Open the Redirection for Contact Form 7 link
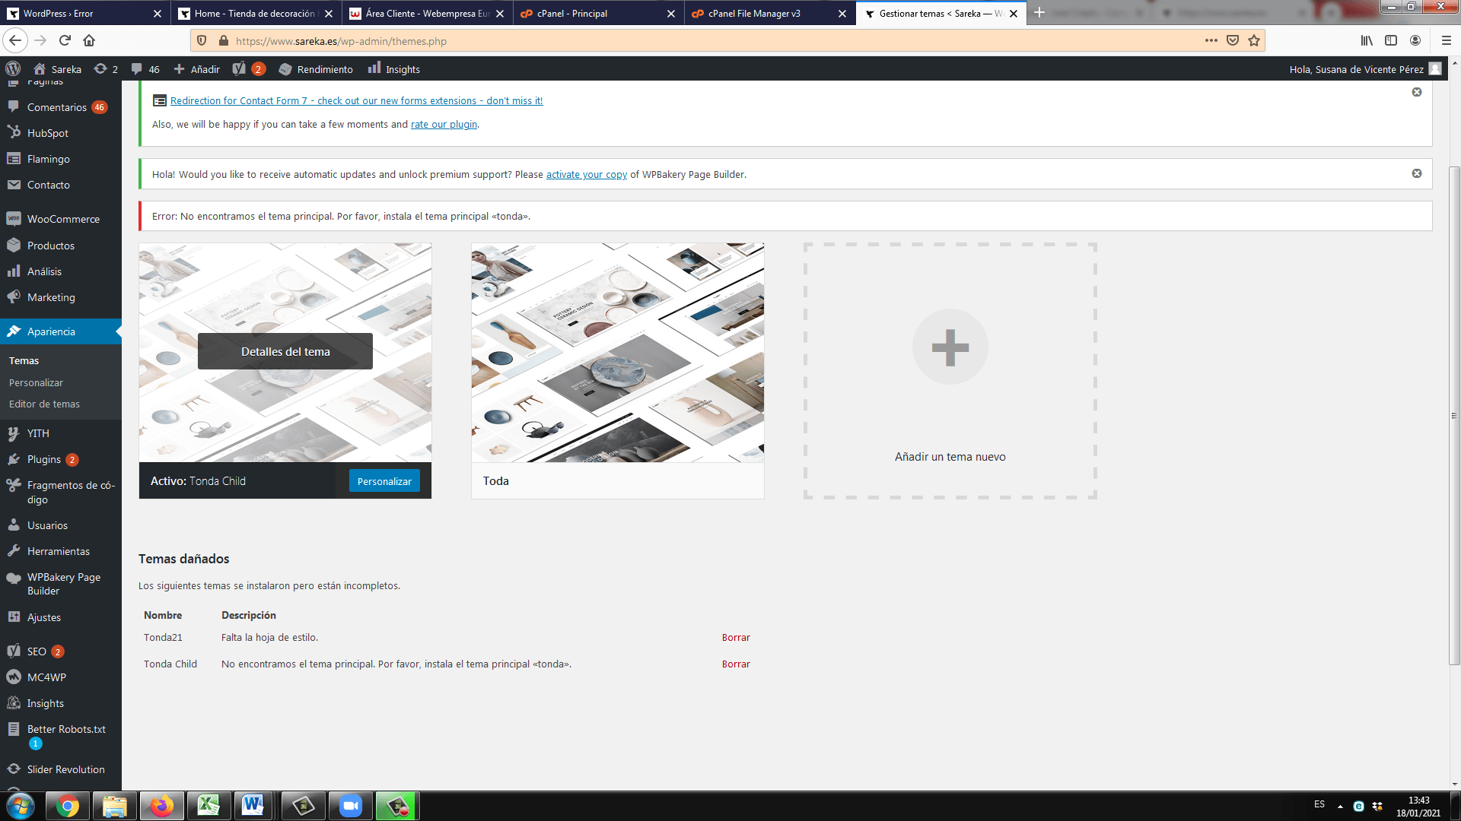Image resolution: width=1461 pixels, height=821 pixels. point(356,100)
